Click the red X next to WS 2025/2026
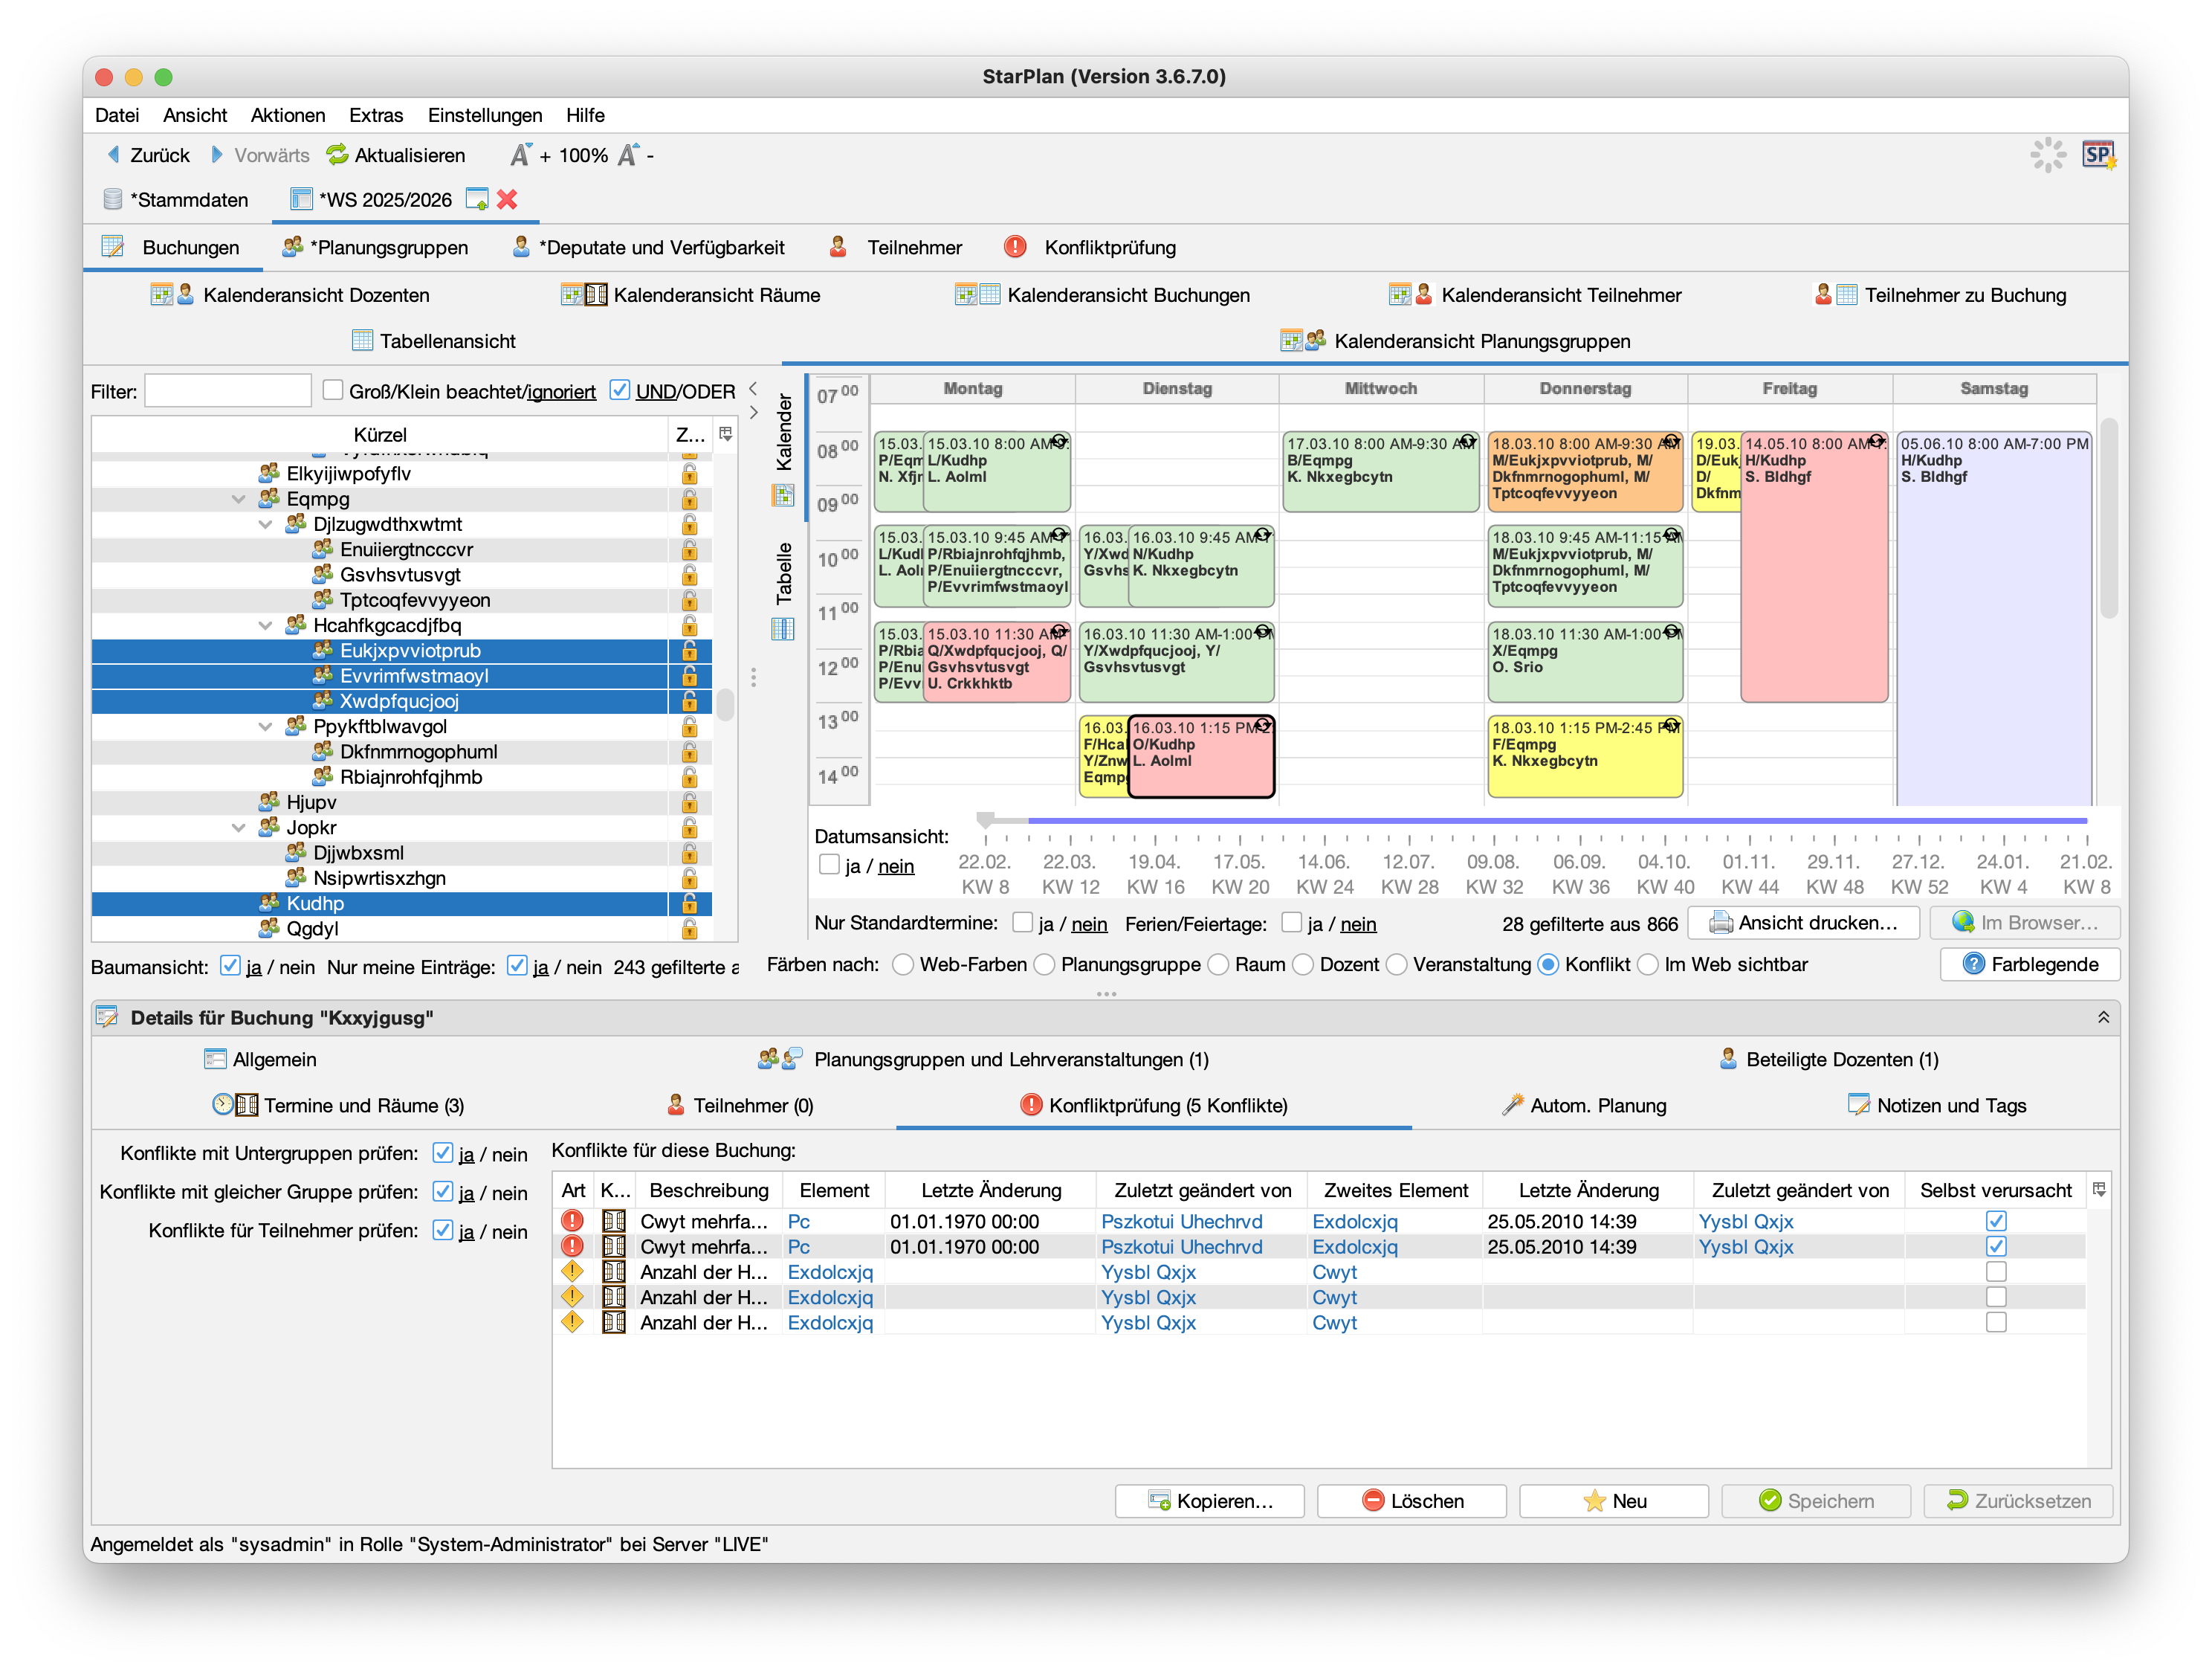The width and height of the screenshot is (2212, 1673). pyautogui.click(x=507, y=199)
